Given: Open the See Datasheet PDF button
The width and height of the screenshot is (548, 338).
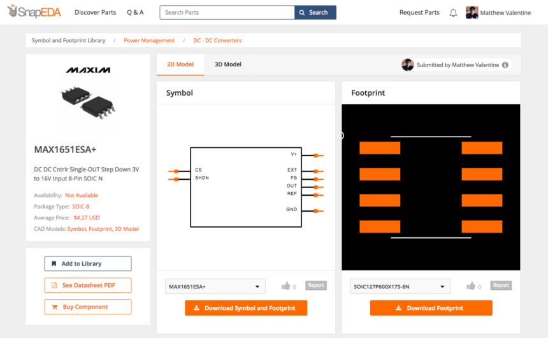Looking at the screenshot, I should pyautogui.click(x=88, y=285).
